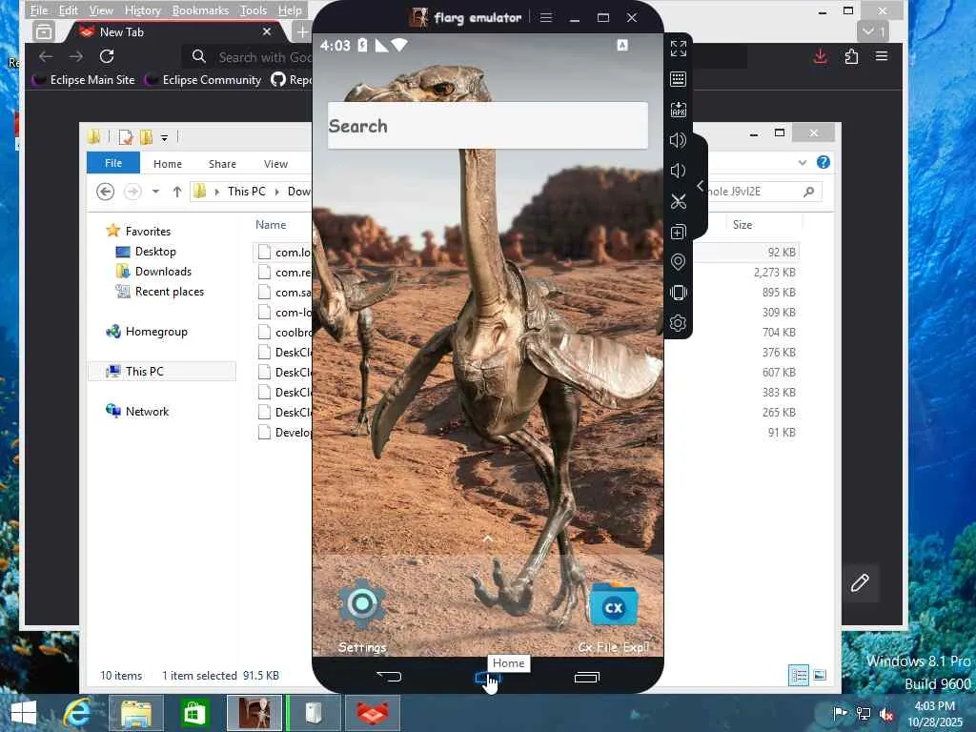Open the emulator keyboard mapping icon
The image size is (976, 732).
[678, 79]
